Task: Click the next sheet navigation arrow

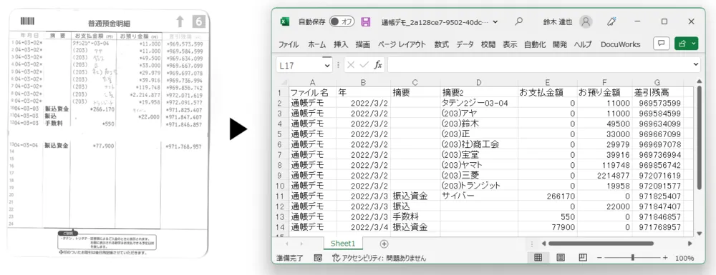Action: (301, 244)
